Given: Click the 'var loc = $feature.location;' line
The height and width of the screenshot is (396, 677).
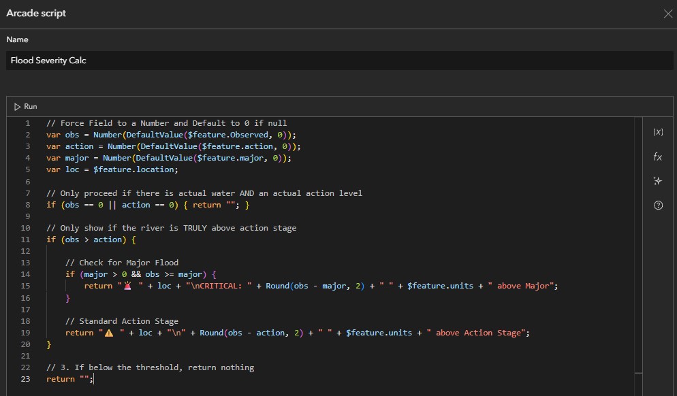Looking at the screenshot, I should click(112, 170).
